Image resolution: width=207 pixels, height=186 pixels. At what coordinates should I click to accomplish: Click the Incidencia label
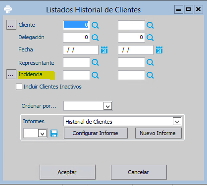pos(30,74)
